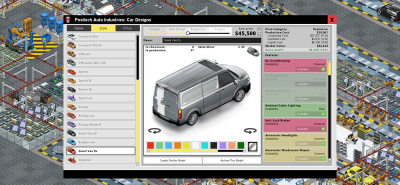Click the Sports M car icon
Image resolution: width=400 pixels, height=185 pixels.
pyautogui.click(x=71, y=80)
